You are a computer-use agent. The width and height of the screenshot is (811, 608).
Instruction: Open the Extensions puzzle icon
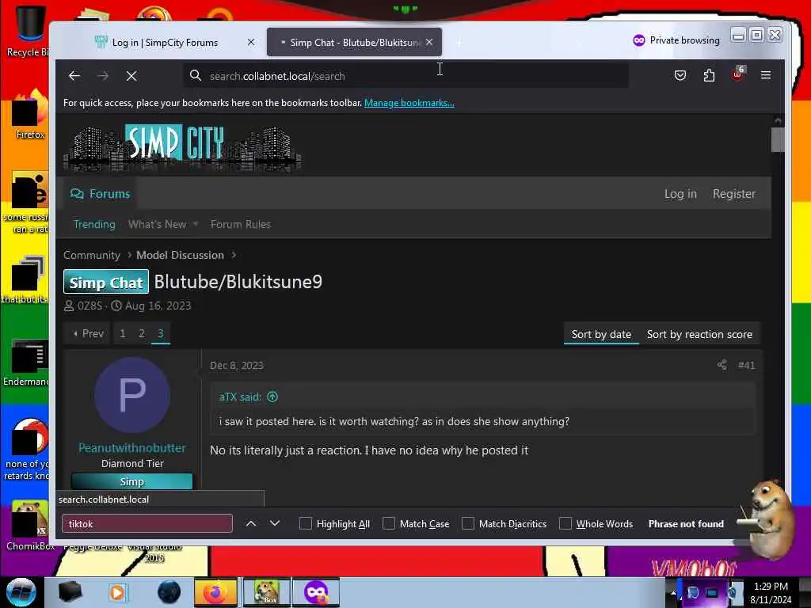pos(709,75)
